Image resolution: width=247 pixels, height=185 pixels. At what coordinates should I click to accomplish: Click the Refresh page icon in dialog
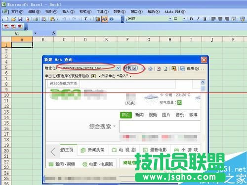click(x=165, y=68)
